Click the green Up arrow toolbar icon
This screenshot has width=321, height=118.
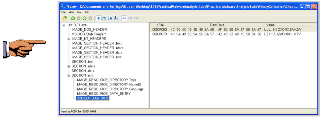tap(73, 19)
